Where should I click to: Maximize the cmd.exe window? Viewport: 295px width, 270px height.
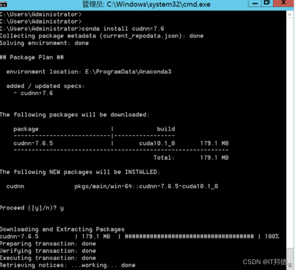coord(267,3)
